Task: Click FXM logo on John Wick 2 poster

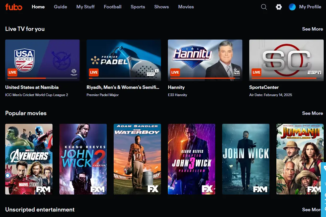Action: point(98,189)
